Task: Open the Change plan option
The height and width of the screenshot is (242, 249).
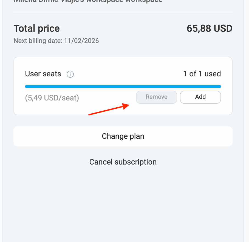Action: click(123, 136)
